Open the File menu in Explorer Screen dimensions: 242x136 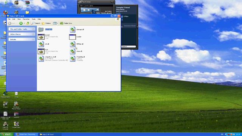point(9,19)
